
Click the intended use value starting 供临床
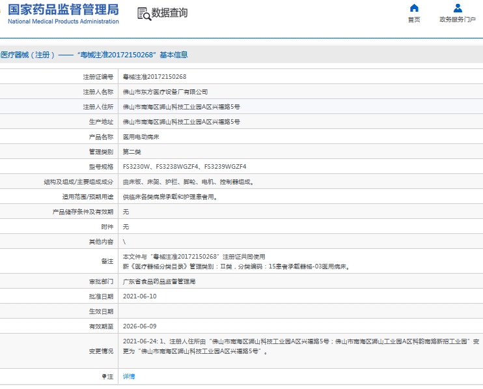(x=170, y=197)
